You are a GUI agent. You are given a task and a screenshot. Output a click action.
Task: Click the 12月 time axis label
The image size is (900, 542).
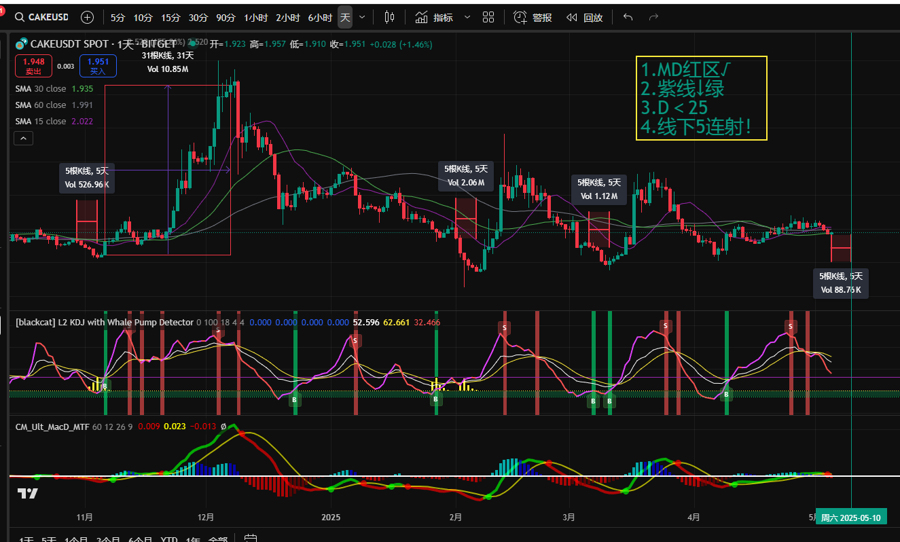pyautogui.click(x=206, y=517)
